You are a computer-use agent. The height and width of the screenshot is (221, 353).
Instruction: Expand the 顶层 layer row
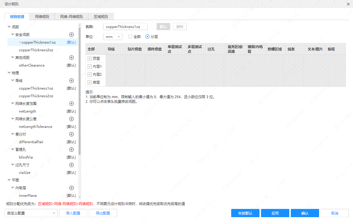pos(89,58)
